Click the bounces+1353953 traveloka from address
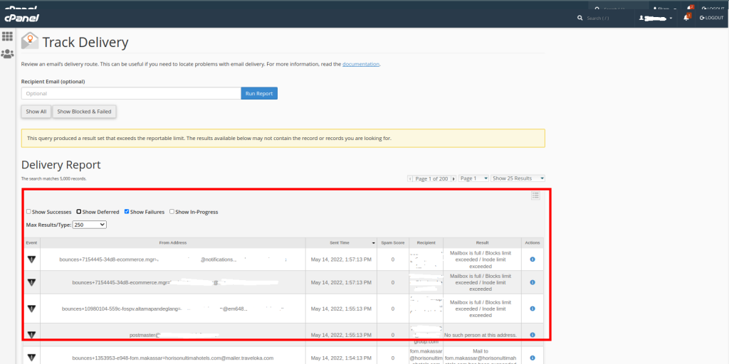 click(172, 358)
